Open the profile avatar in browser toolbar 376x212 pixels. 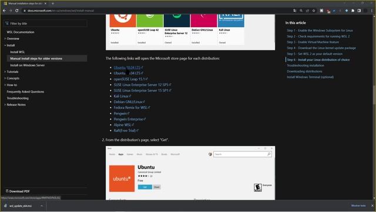pyautogui.click(x=365, y=11)
